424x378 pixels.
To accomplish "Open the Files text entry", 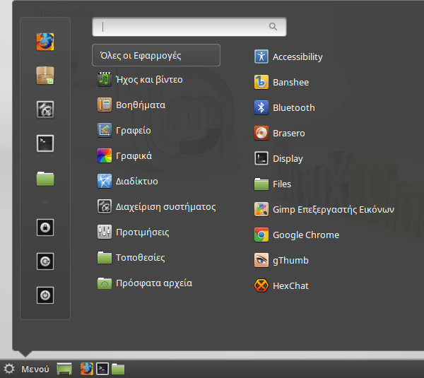I will click(x=282, y=184).
